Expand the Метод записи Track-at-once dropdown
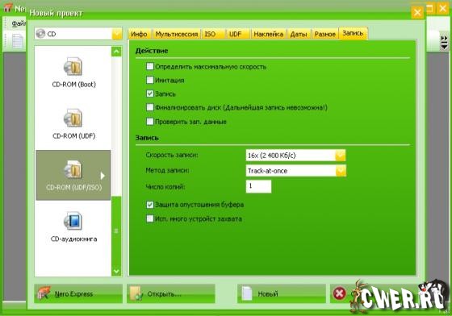The width and height of the screenshot is (452, 316). (x=295, y=171)
